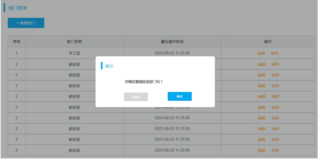Click 编辑 for the first 教研部 row
This screenshot has width=318, height=159.
(x=261, y=64)
